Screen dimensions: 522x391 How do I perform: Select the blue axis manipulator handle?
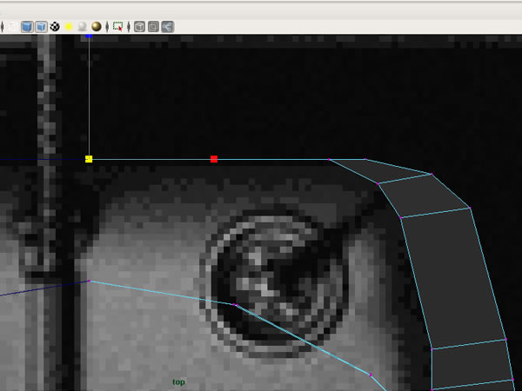(89, 36)
